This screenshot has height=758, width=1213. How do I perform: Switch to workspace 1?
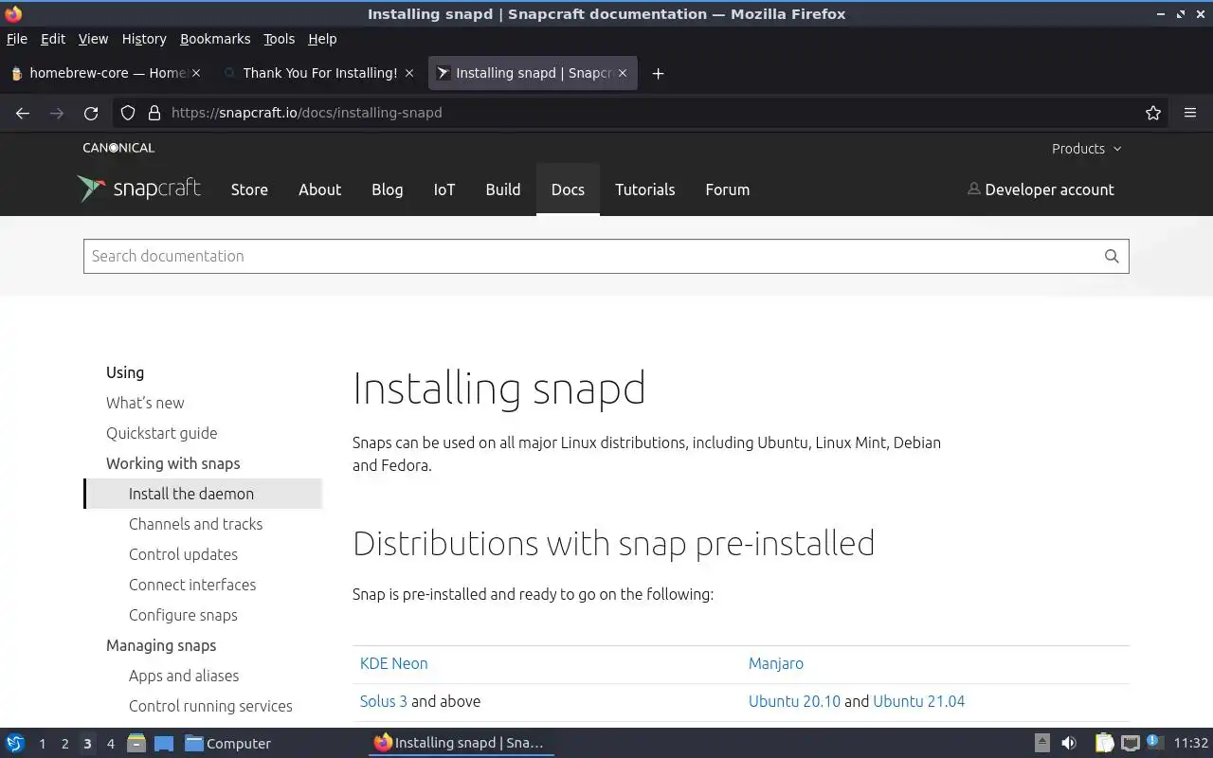42,743
